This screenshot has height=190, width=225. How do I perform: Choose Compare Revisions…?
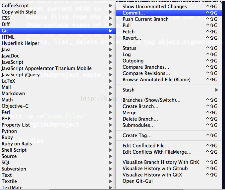pos(169,73)
